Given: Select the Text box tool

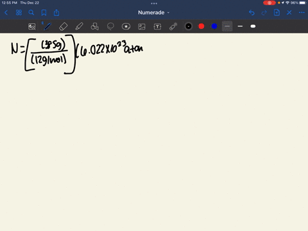Looking at the screenshot, I should click(x=157, y=26).
